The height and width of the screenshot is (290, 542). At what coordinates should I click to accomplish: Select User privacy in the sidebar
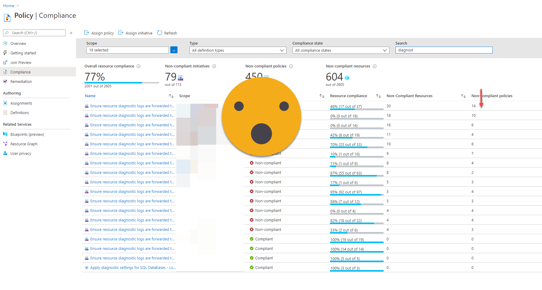21,153
